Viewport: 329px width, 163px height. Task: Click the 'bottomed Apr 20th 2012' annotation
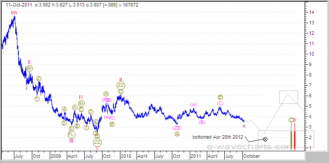coord(218,137)
